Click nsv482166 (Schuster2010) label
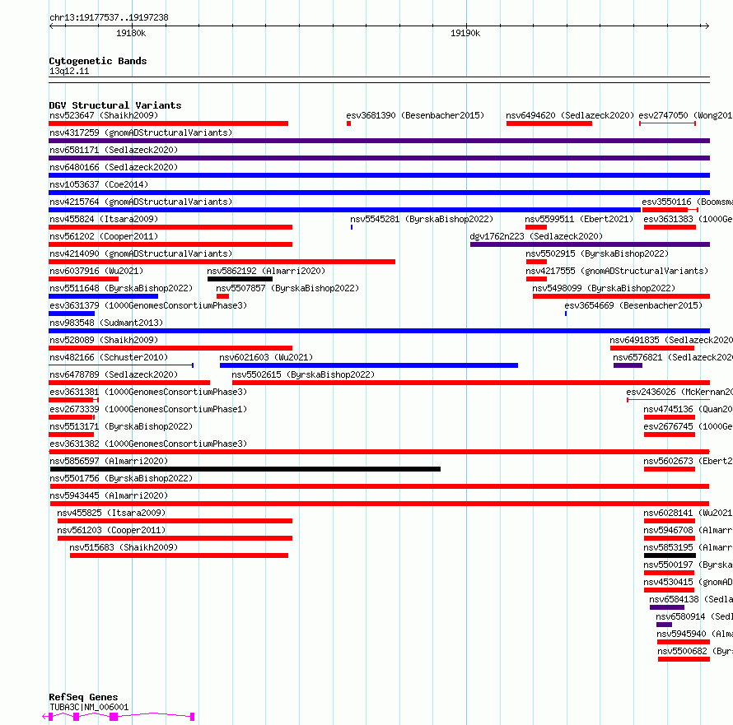The image size is (733, 725). 109,357
